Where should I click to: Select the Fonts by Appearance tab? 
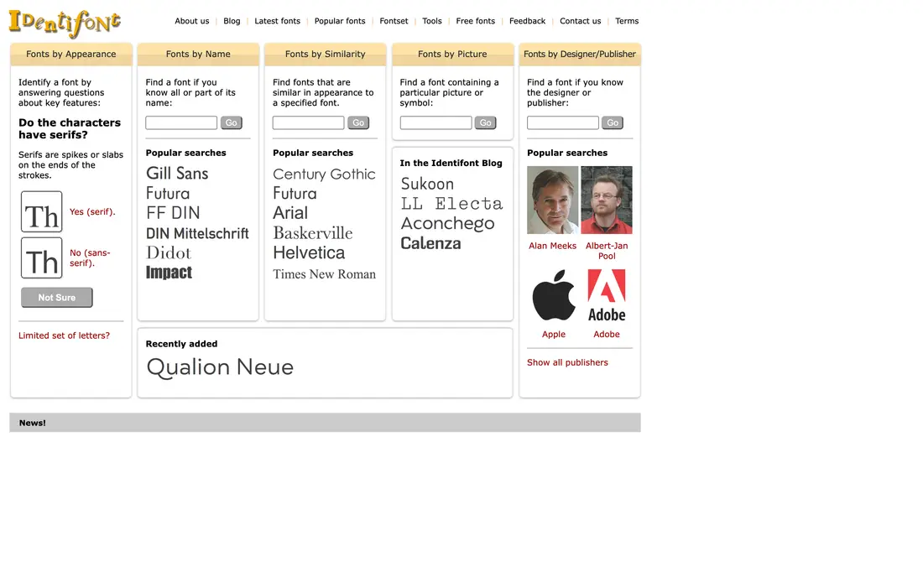point(71,55)
